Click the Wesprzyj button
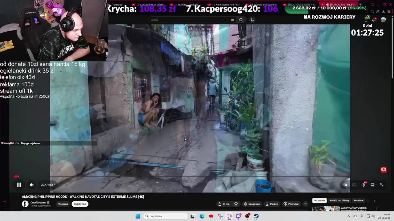 click(x=63, y=204)
